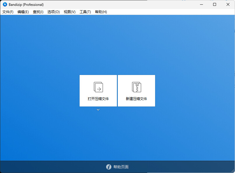The height and width of the screenshot is (173, 235).
Task: Open the 帮助页面 link
Action: coord(121,167)
